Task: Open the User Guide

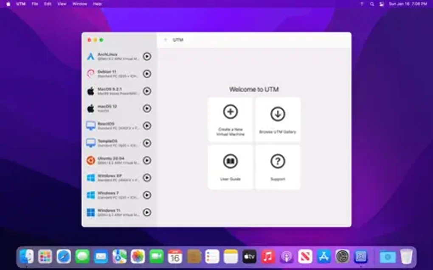Action: click(231, 167)
